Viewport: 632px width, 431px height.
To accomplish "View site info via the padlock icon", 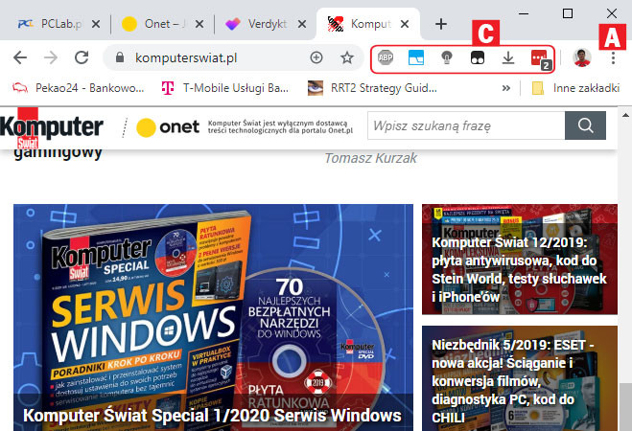I will pos(120,57).
